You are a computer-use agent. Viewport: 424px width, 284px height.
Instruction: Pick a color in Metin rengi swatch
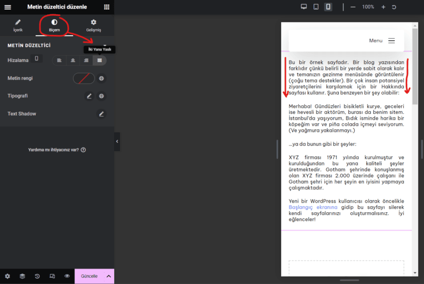[x=84, y=78]
